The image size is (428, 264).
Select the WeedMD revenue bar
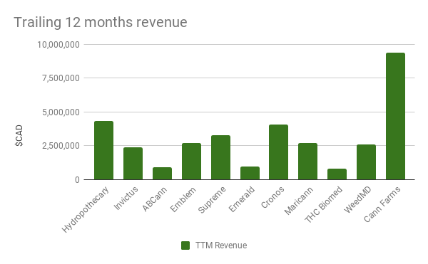pos(366,162)
